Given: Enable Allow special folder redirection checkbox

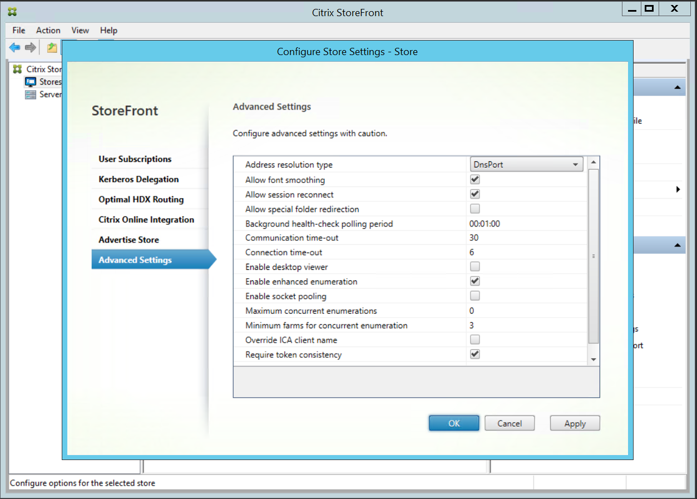Looking at the screenshot, I should [x=474, y=209].
